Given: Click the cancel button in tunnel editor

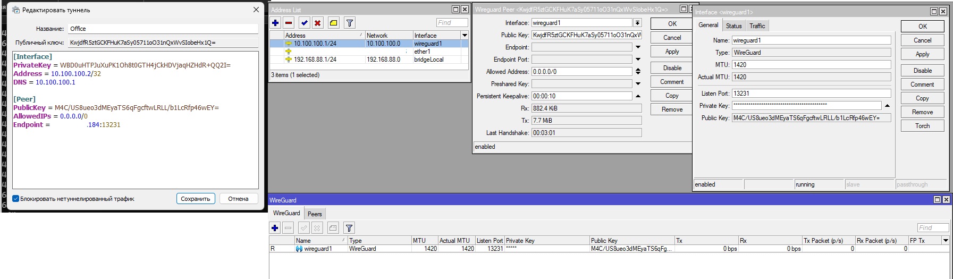Looking at the screenshot, I should [x=238, y=199].
